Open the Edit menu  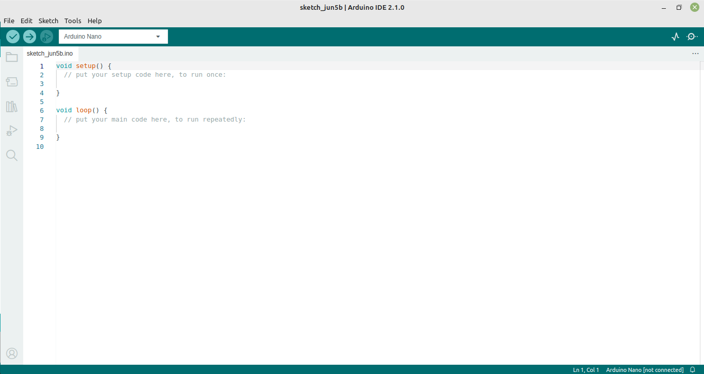point(26,21)
